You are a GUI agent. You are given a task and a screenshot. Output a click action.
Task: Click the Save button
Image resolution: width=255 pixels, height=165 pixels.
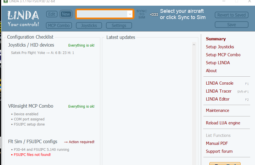pos(231,25)
